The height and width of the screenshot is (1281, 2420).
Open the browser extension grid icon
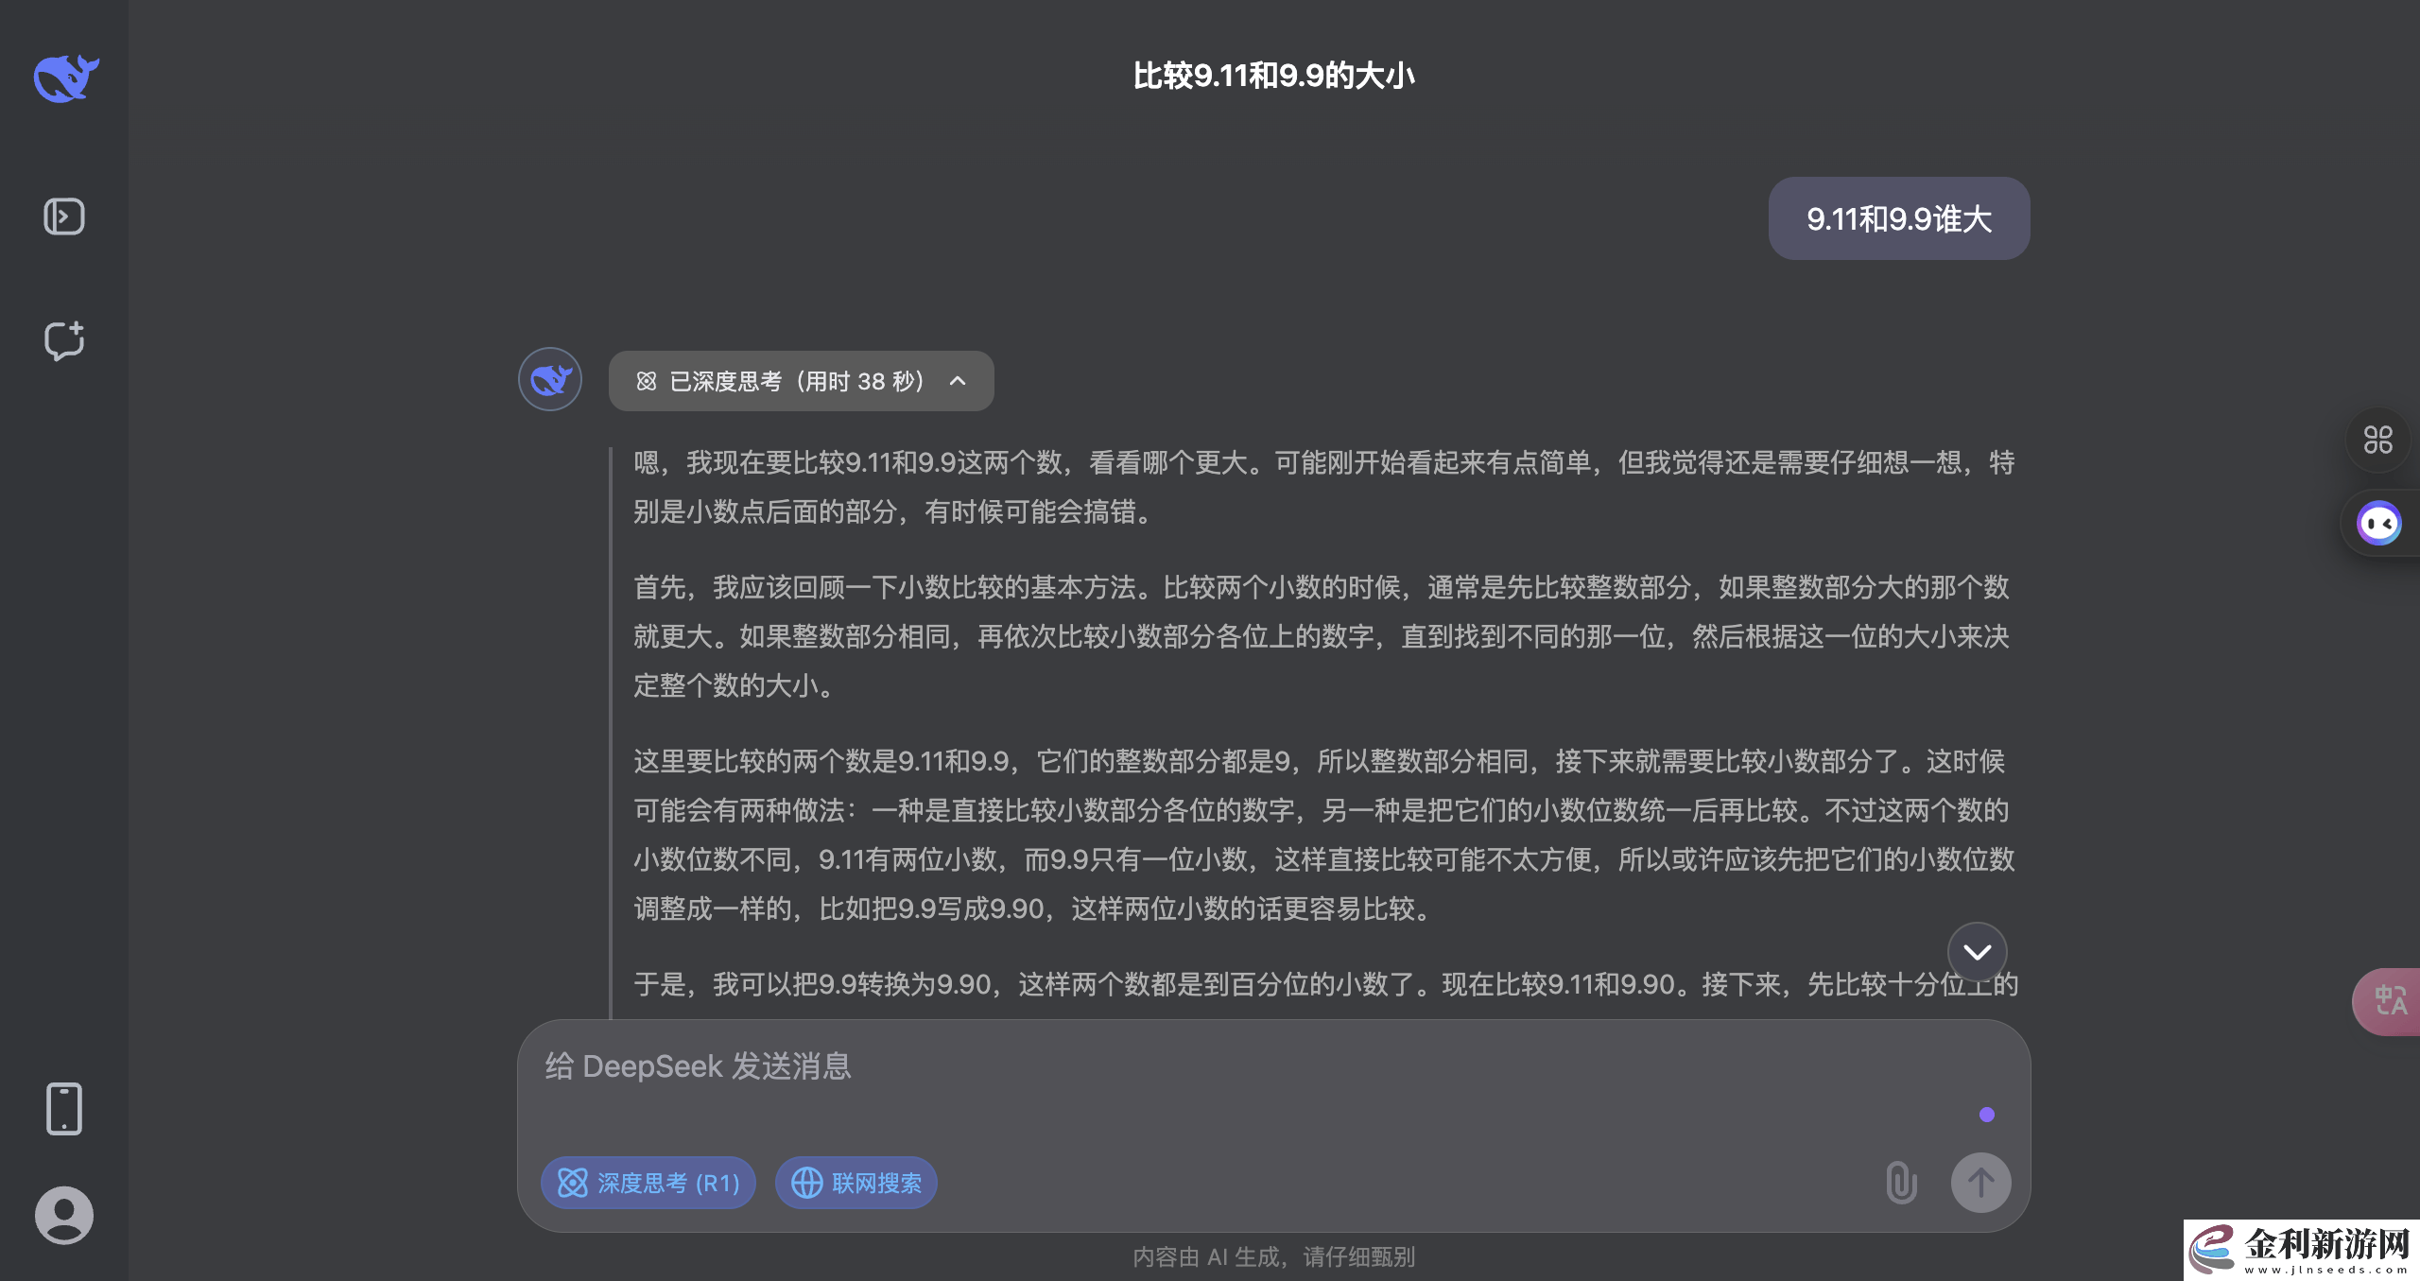[2378, 441]
